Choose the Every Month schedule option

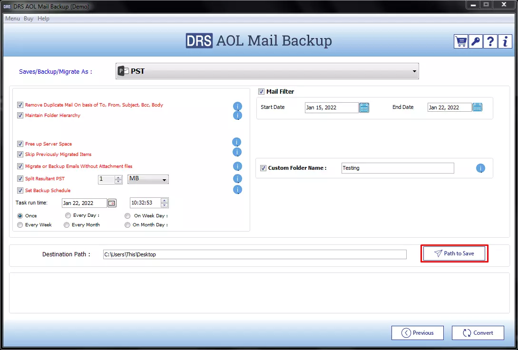[x=67, y=225]
